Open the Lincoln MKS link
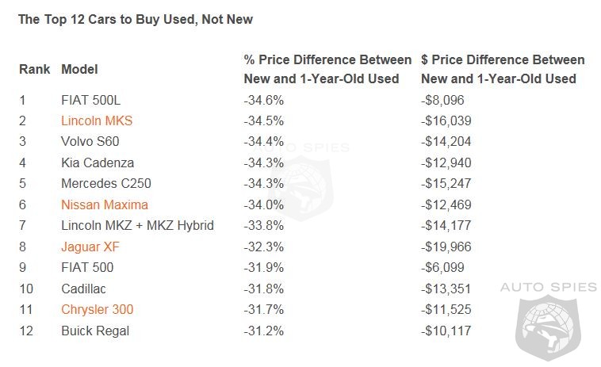Viewport: 601px width, 367px height. (97, 121)
